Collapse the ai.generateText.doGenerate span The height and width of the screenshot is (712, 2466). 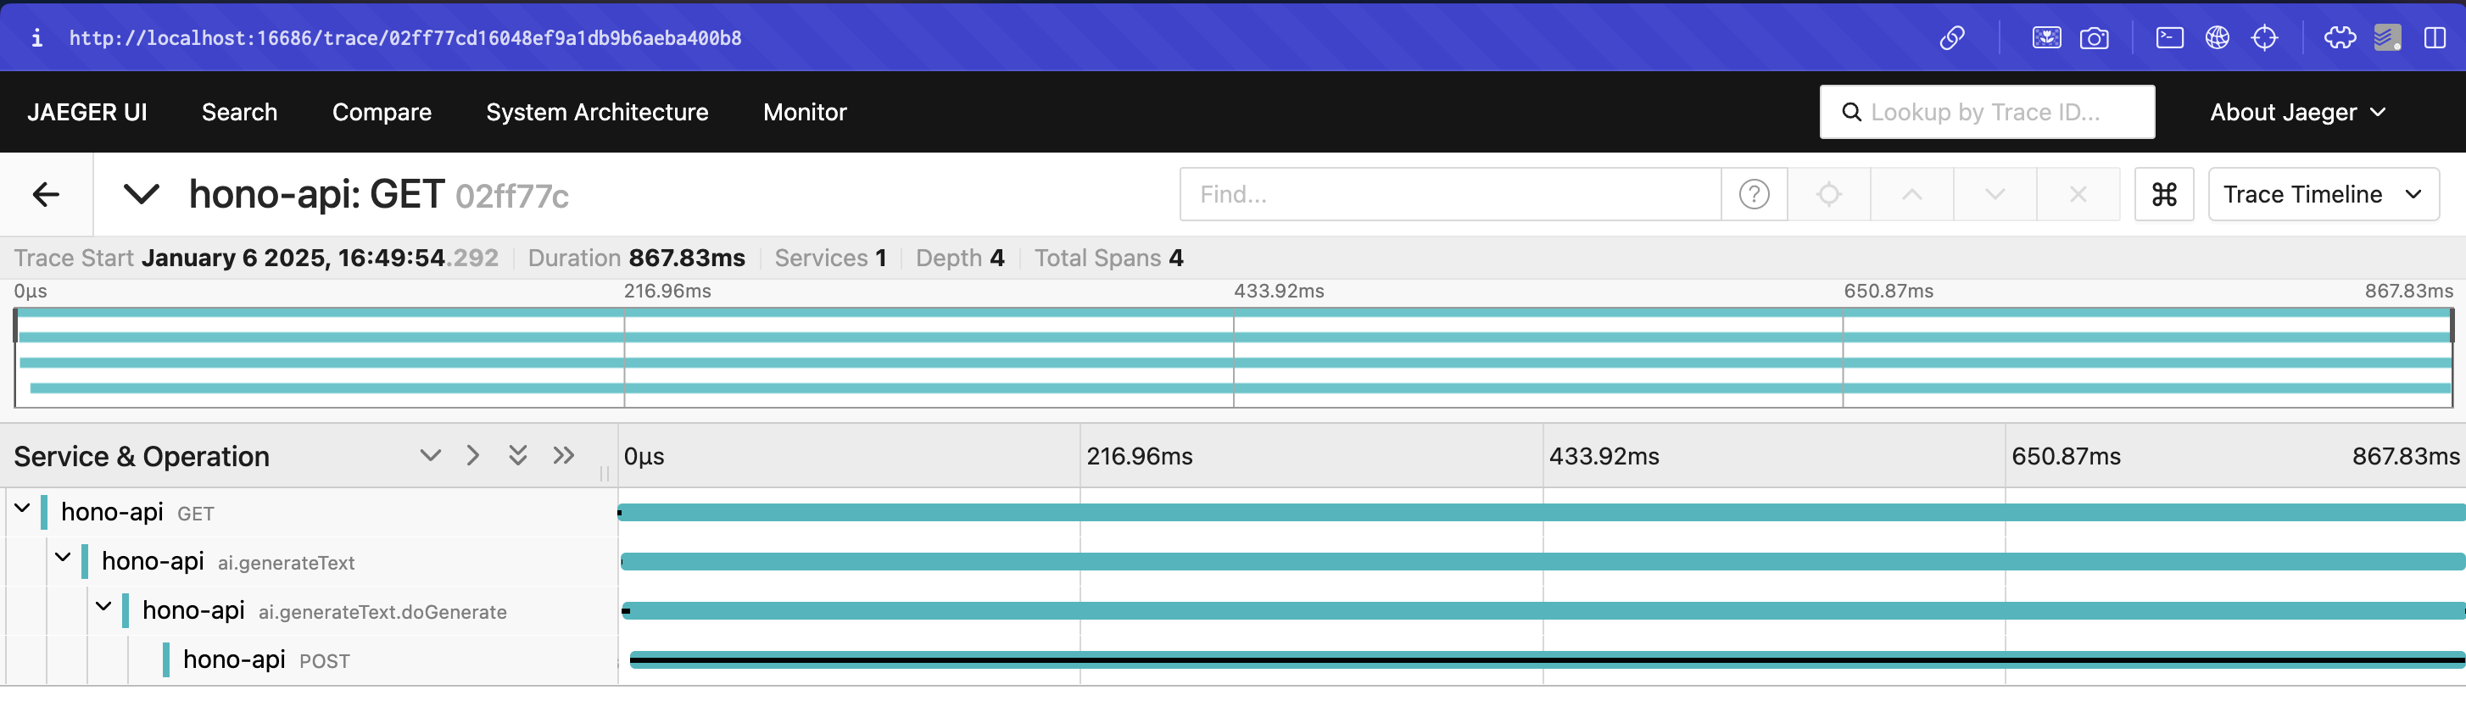click(x=103, y=607)
